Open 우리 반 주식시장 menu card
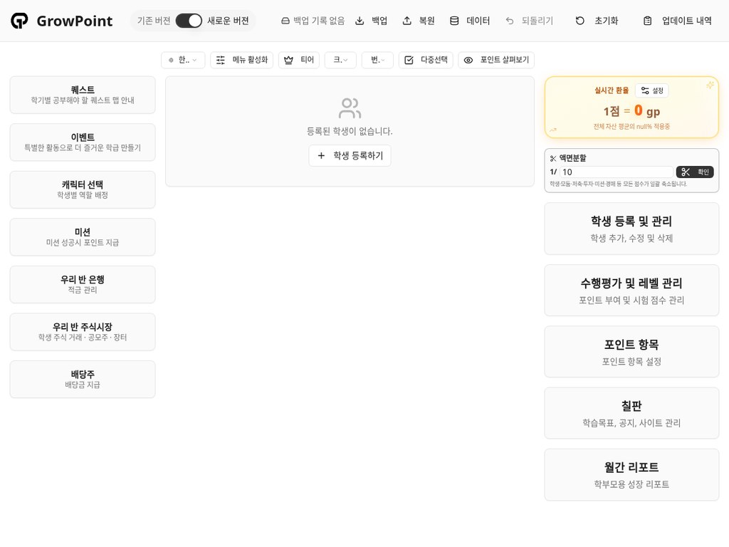Image resolution: width=729 pixels, height=547 pixels. click(x=83, y=332)
